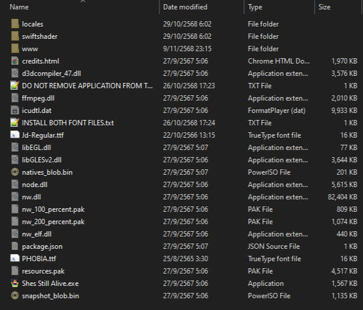Click the icudtl.dat file icon
Viewport: 363px width, 310px height.
[15, 111]
